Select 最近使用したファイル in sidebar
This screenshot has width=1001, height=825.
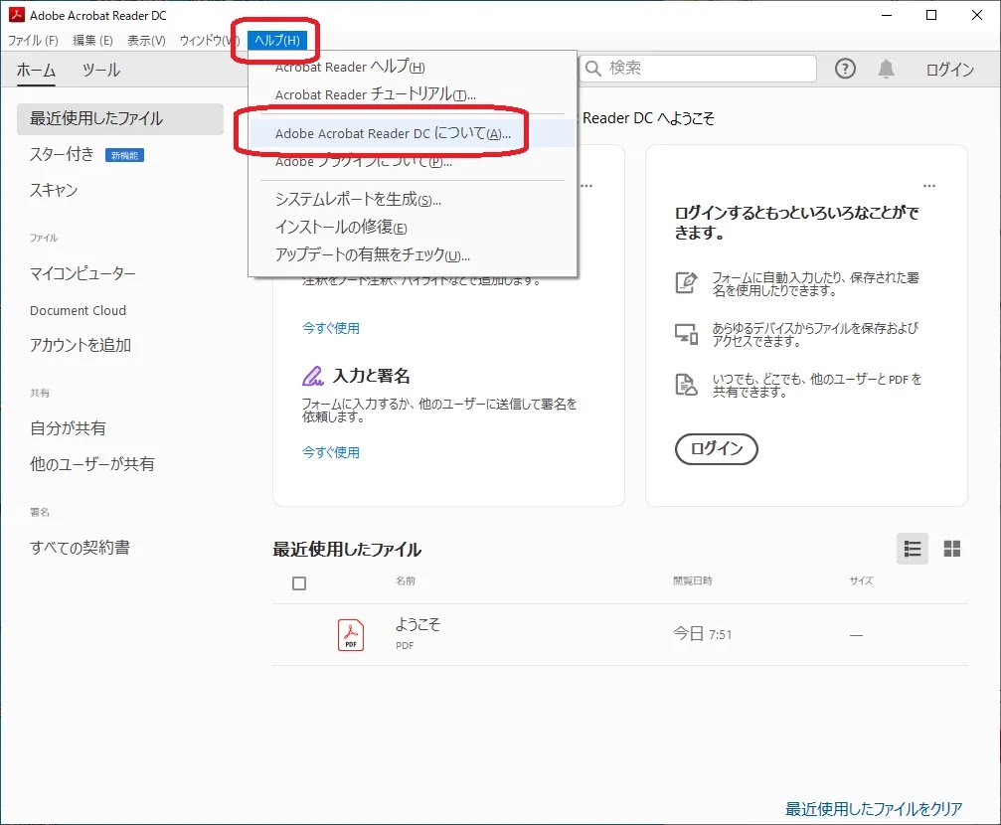pos(120,118)
